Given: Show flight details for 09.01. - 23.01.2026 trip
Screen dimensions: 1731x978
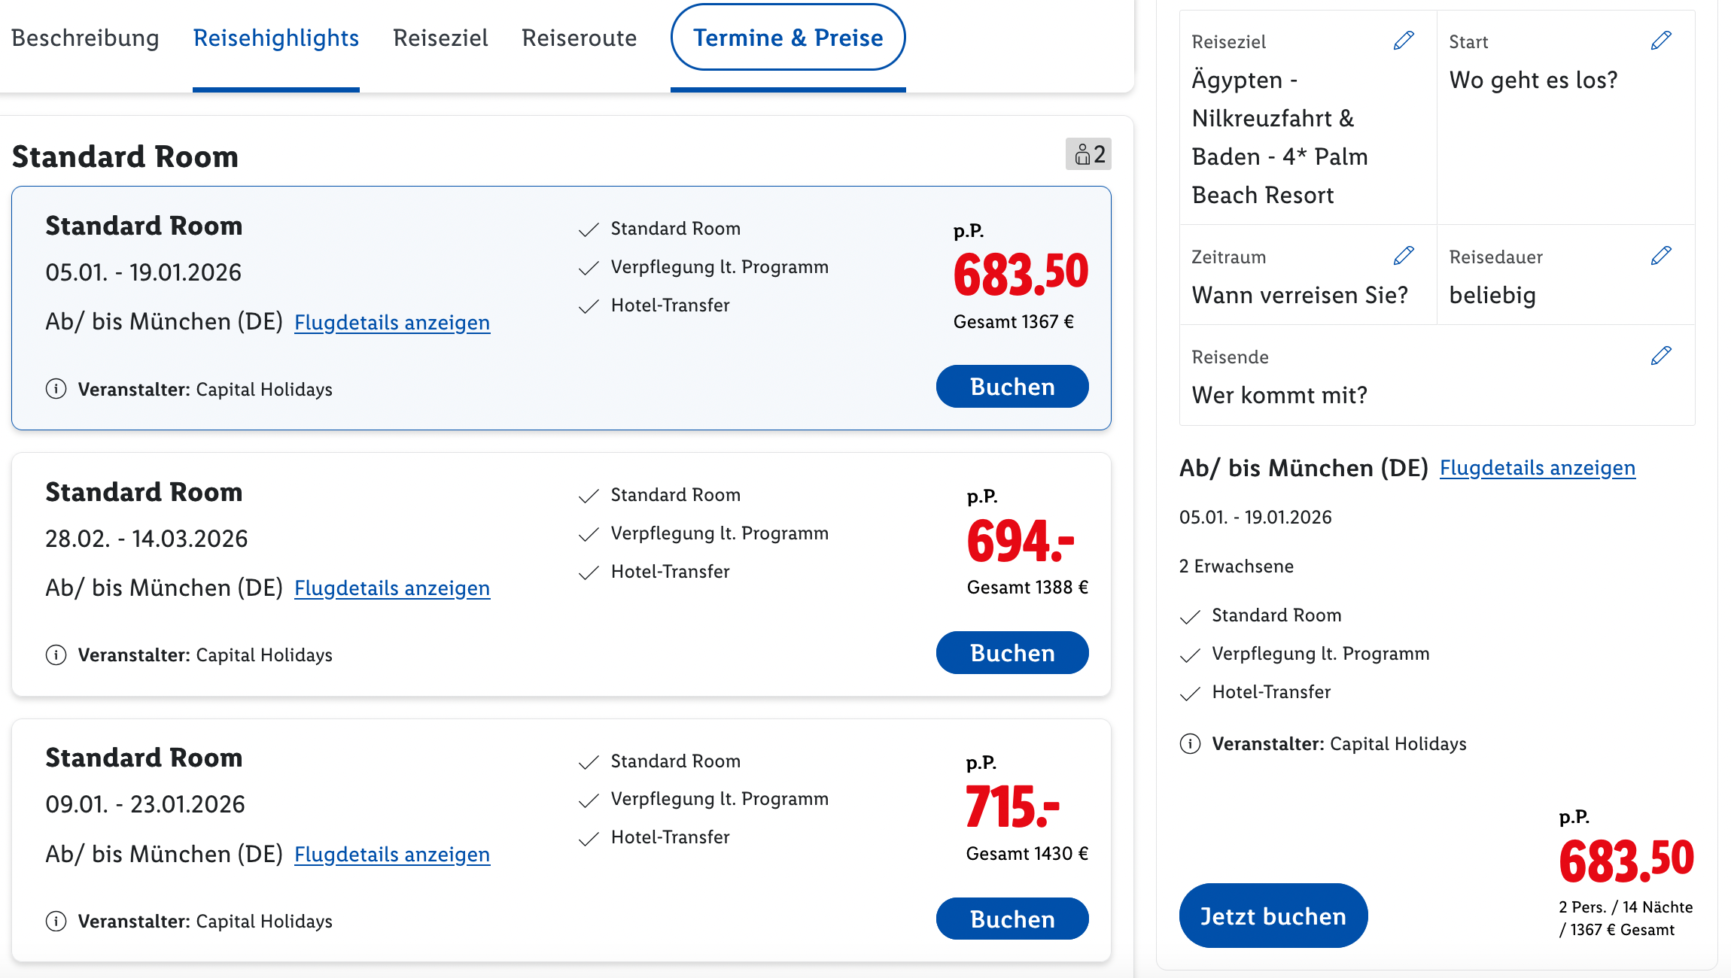Looking at the screenshot, I should pos(391,855).
